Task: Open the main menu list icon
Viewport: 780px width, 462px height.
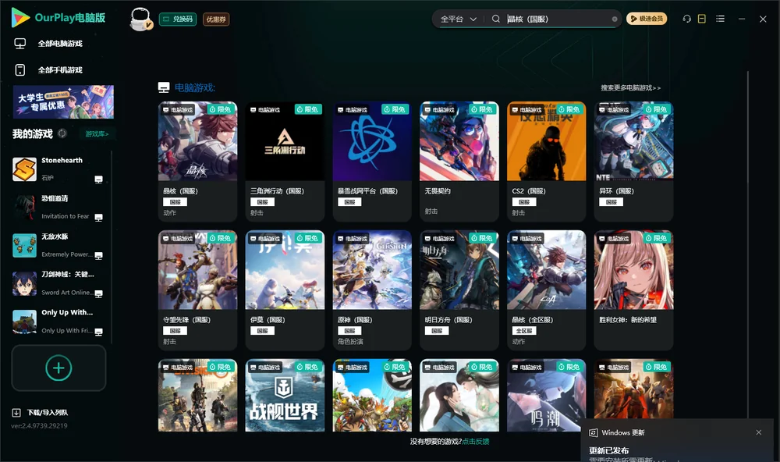Action: [720, 19]
